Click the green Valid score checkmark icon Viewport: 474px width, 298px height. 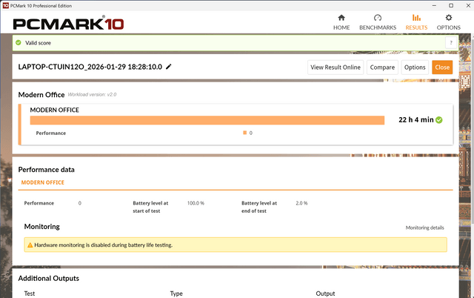click(x=19, y=43)
